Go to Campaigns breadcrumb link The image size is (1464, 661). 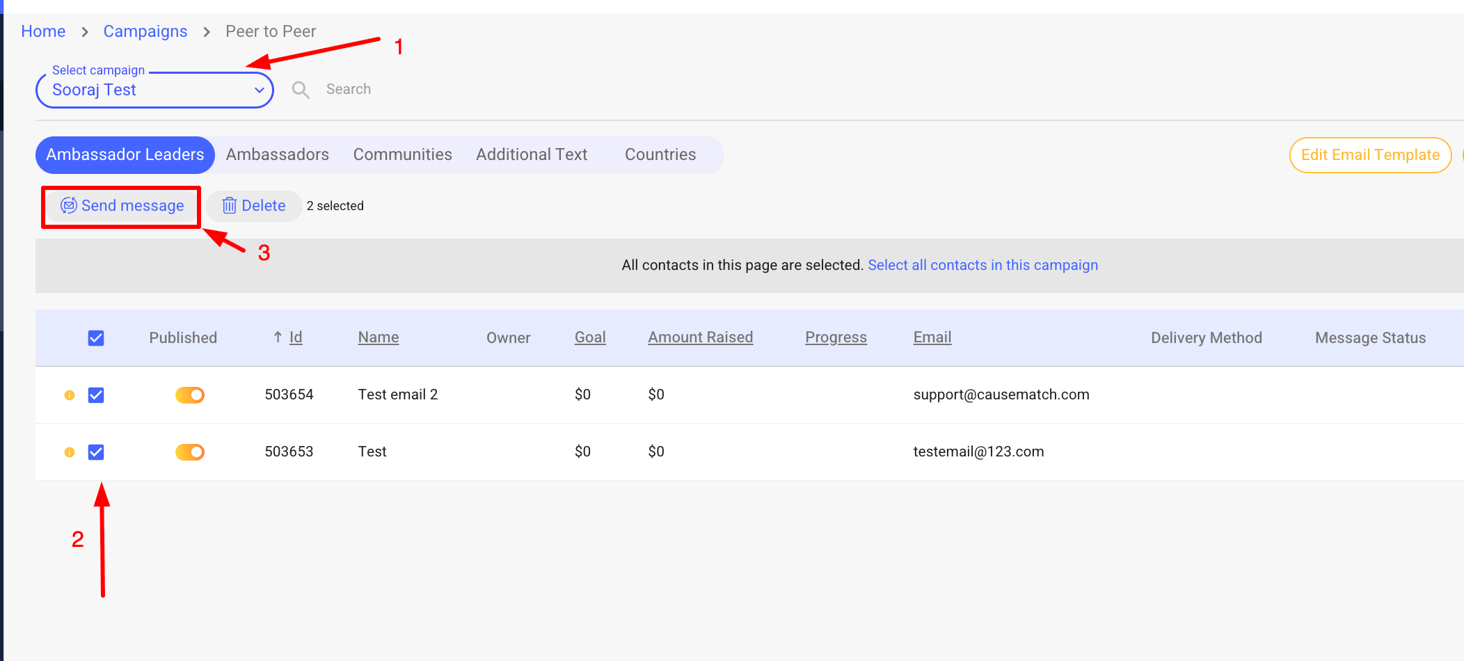(x=145, y=31)
